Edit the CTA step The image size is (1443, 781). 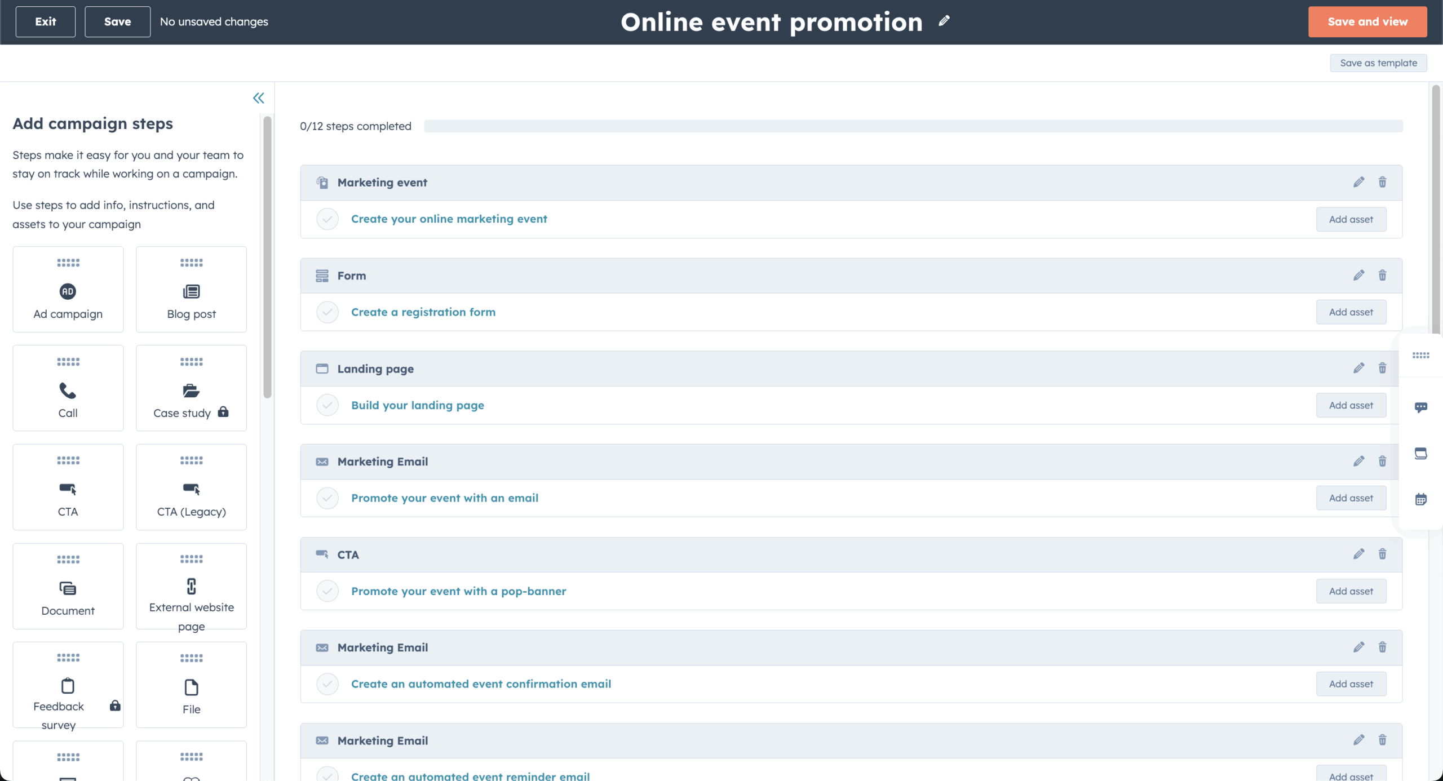click(x=1359, y=554)
